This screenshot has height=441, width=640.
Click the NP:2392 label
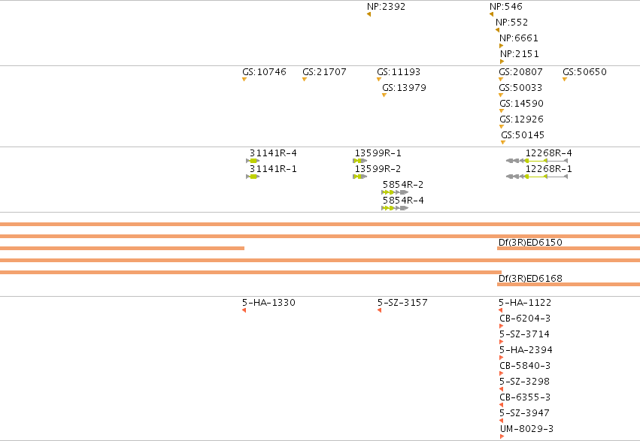coord(386,7)
